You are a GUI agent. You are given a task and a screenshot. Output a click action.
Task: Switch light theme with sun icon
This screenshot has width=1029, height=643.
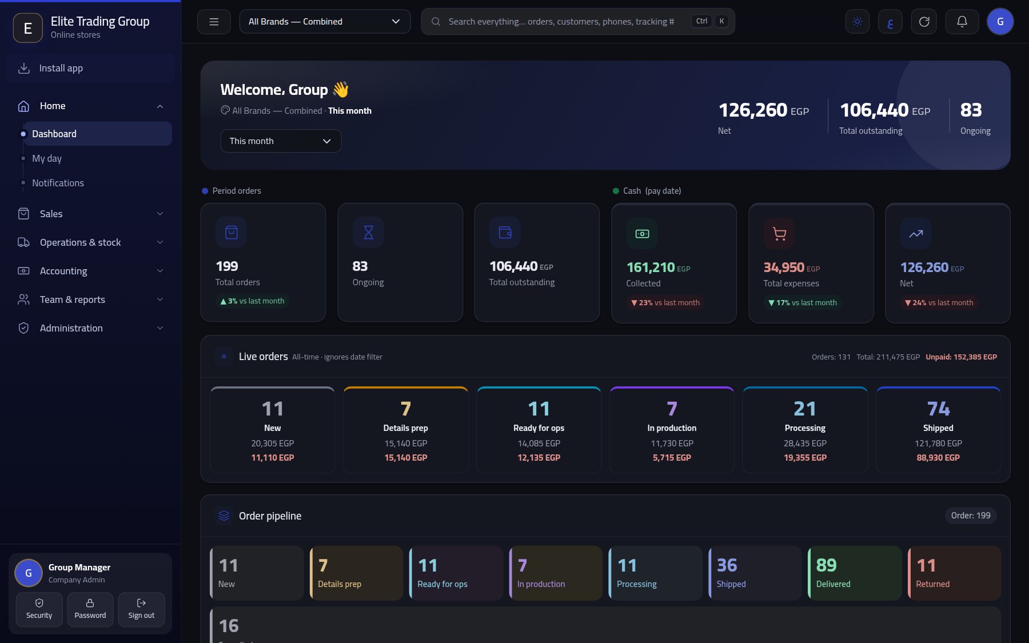tap(857, 22)
